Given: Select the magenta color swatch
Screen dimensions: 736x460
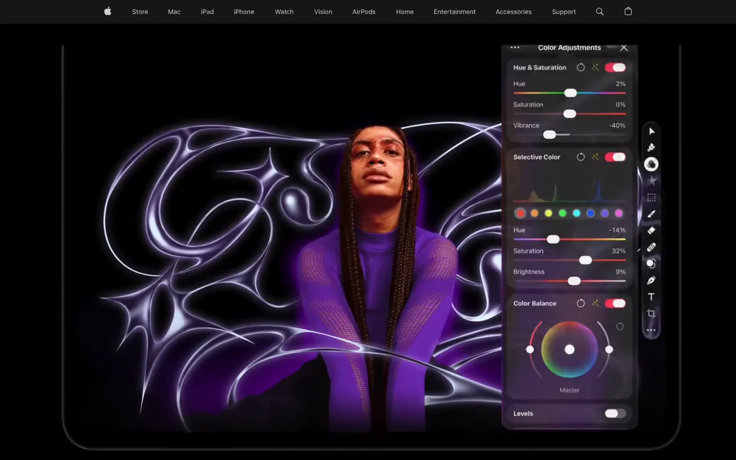Looking at the screenshot, I should (x=619, y=213).
